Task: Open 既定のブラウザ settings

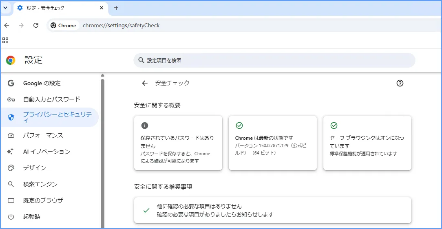Action: point(50,200)
